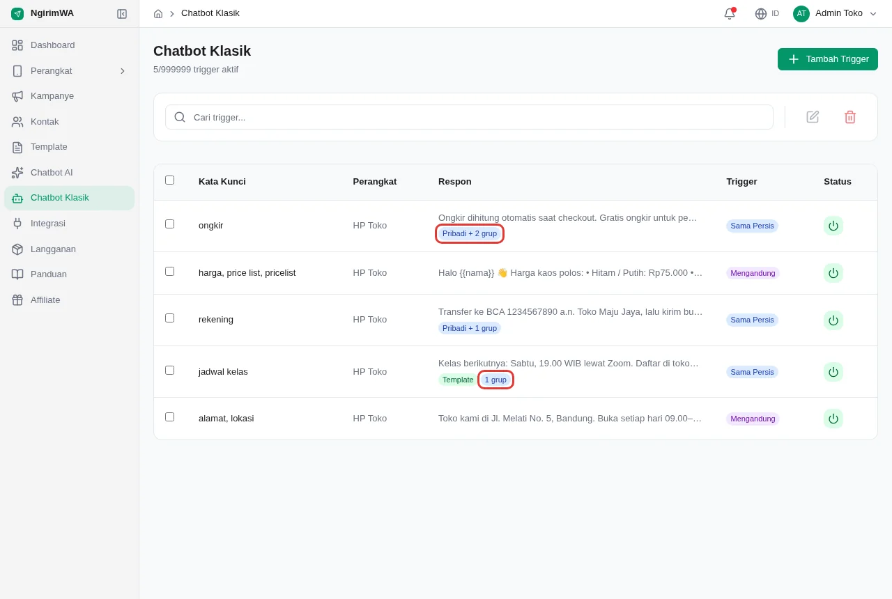This screenshot has width=892, height=599.
Task: Open the Admin Toko account dropdown
Action: click(836, 13)
